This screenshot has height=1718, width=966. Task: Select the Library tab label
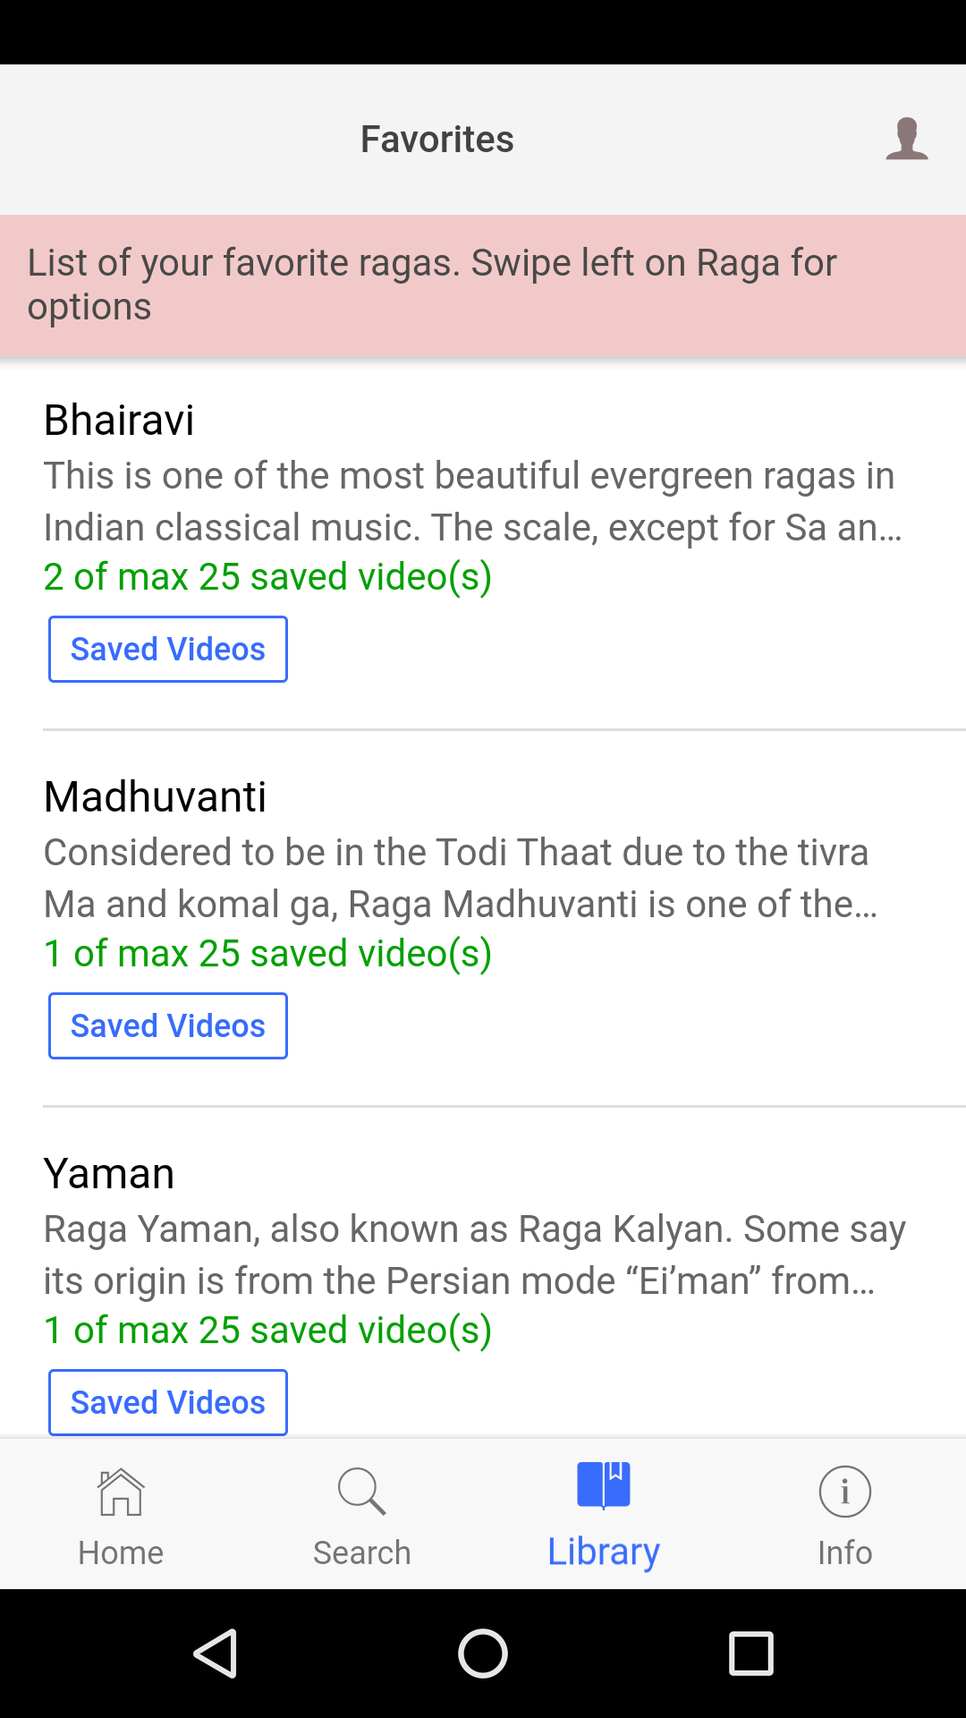pyautogui.click(x=604, y=1552)
